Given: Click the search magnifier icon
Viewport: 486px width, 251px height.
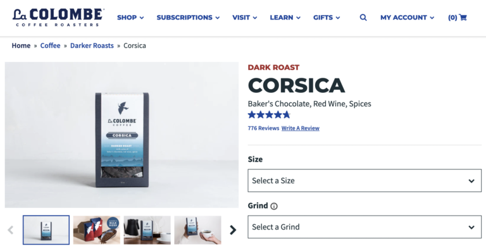Looking at the screenshot, I should [363, 18].
